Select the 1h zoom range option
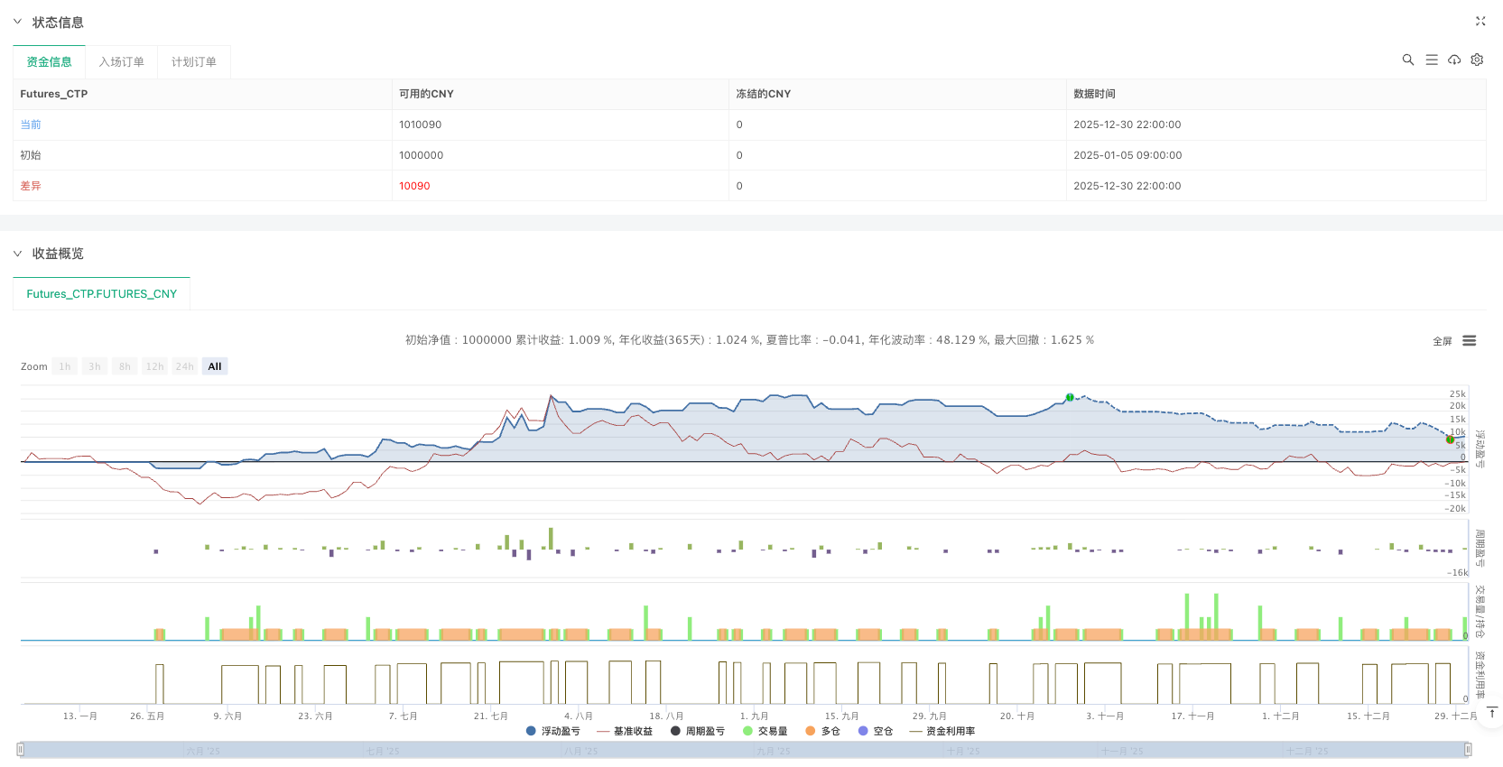The height and width of the screenshot is (767, 1503). click(65, 366)
